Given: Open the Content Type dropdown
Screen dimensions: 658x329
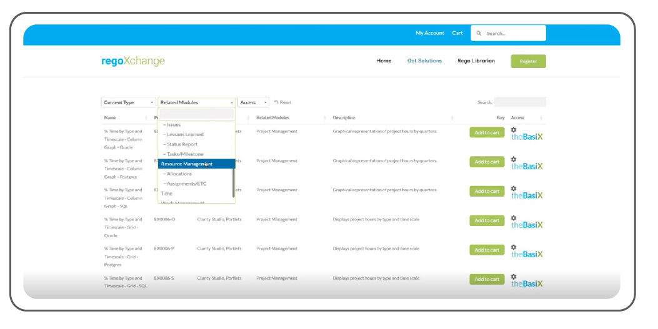Looking at the screenshot, I should pyautogui.click(x=128, y=102).
